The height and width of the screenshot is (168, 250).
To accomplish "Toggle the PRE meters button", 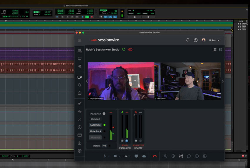I will [104, 146].
